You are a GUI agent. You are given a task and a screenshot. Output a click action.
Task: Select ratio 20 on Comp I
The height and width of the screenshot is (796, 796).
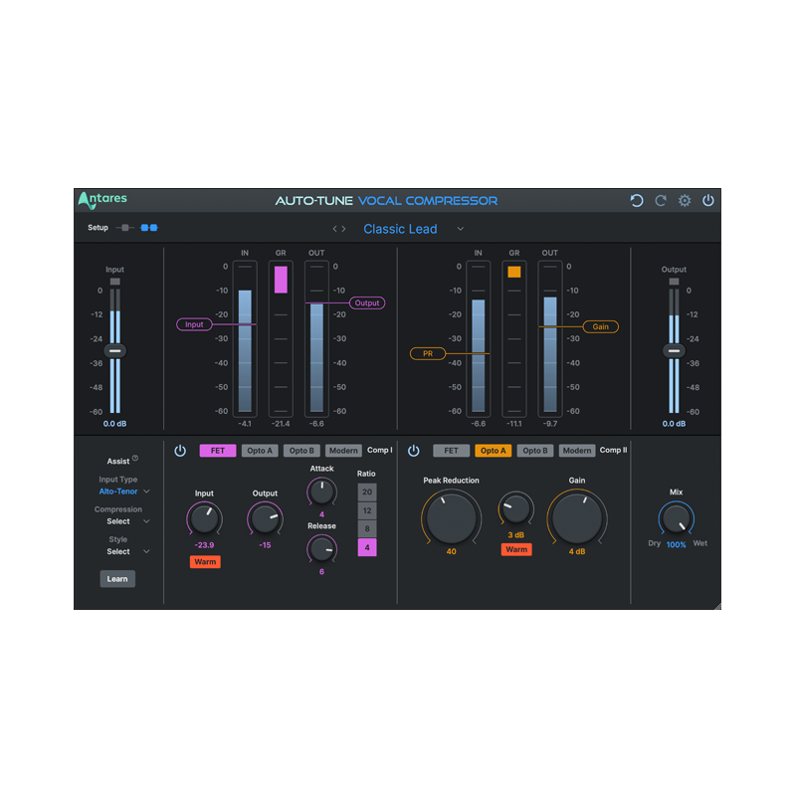(367, 492)
